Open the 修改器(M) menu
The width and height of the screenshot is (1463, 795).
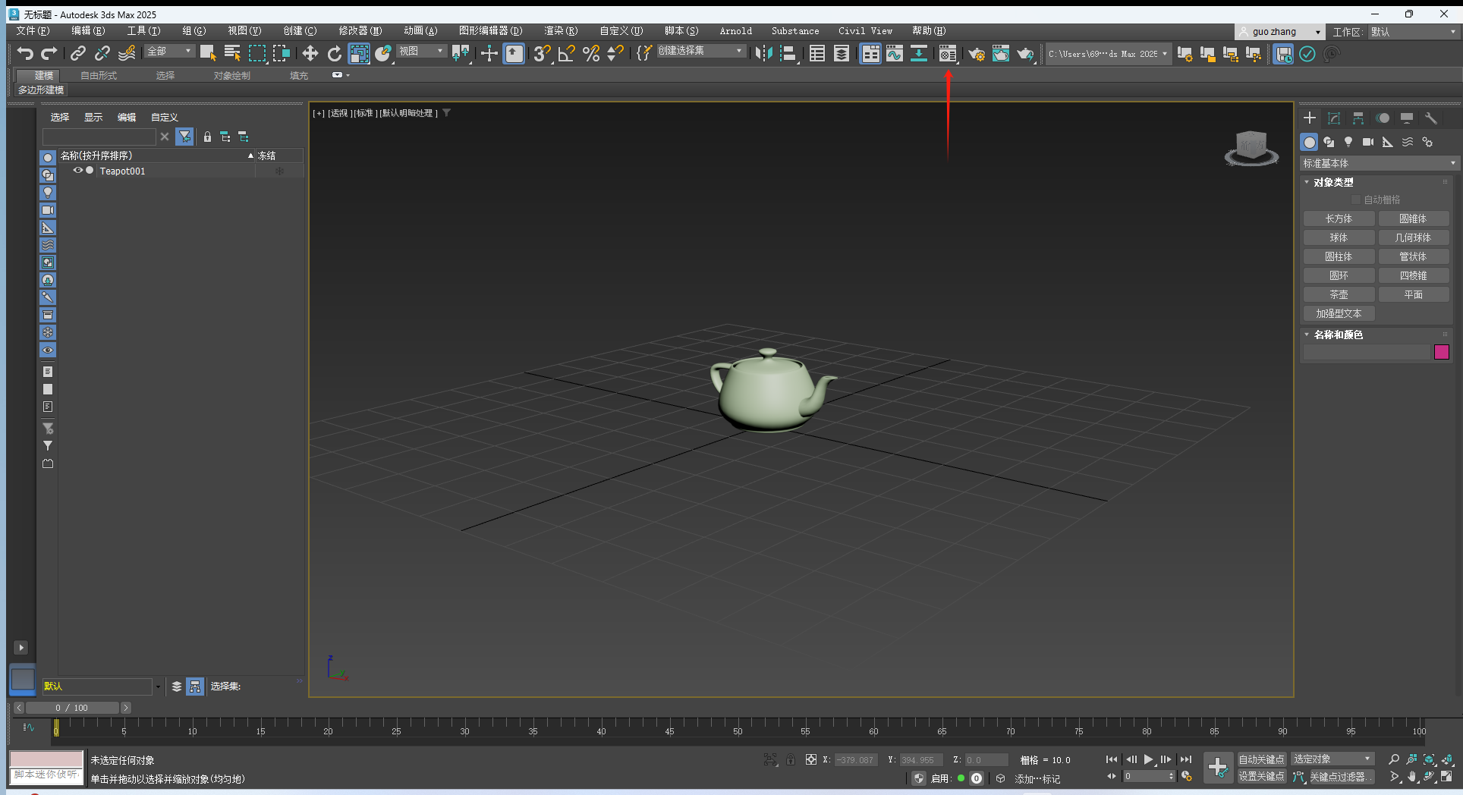click(x=360, y=31)
